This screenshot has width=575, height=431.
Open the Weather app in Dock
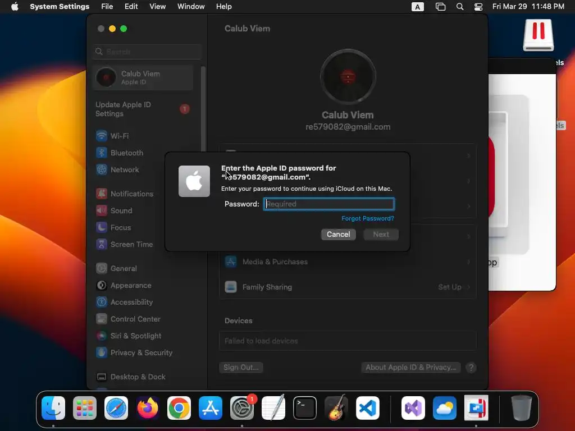tap(445, 408)
